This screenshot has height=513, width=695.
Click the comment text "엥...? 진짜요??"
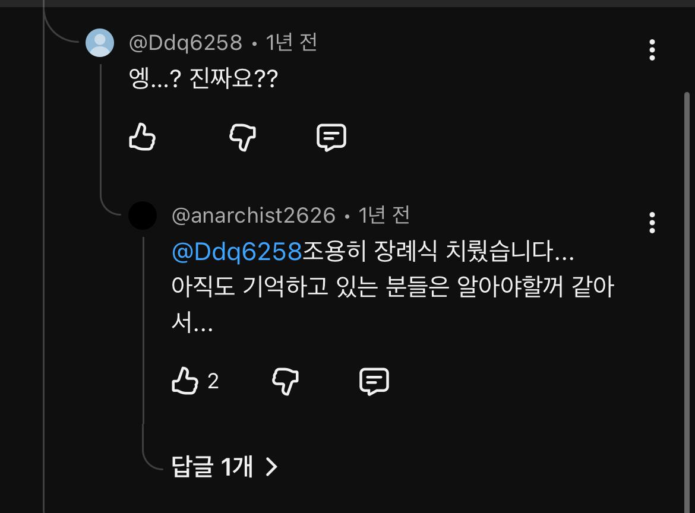click(x=203, y=78)
